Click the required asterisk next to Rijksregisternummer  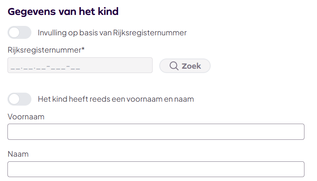point(84,49)
